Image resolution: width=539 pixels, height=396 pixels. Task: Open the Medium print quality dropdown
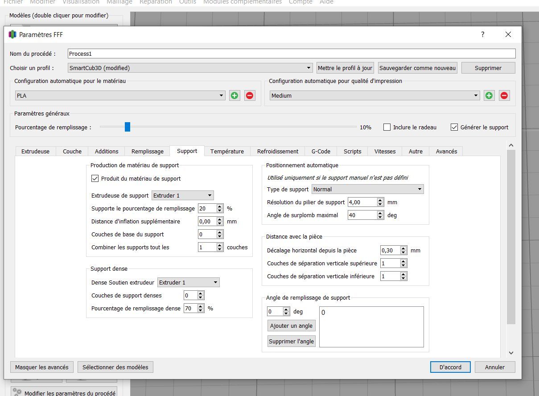[x=375, y=95]
